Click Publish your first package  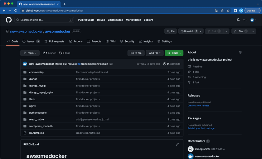click(x=201, y=128)
